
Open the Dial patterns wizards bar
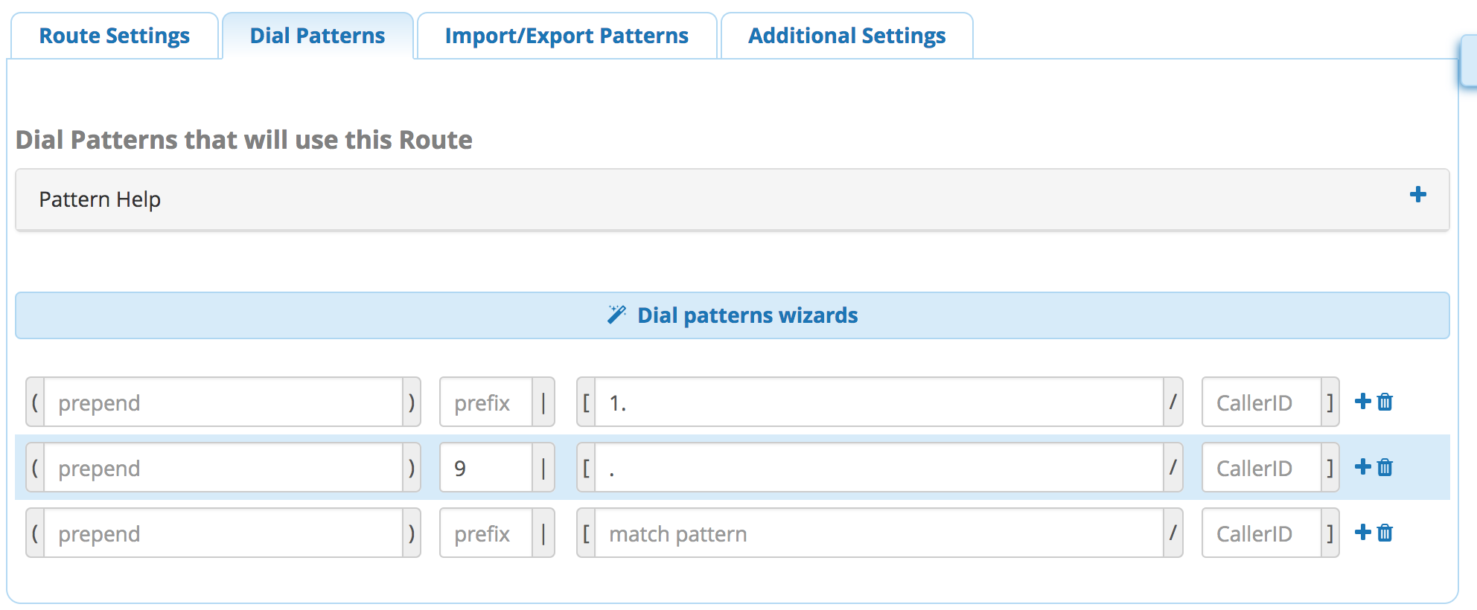coord(733,315)
